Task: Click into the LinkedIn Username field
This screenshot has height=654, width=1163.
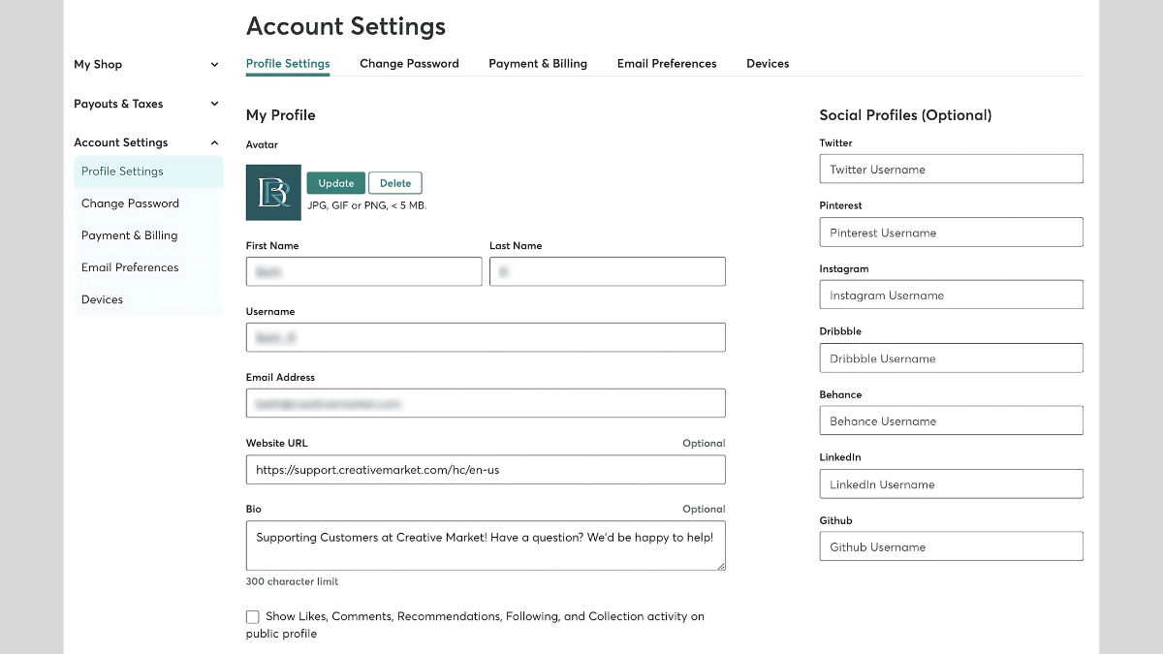Action: (x=951, y=484)
